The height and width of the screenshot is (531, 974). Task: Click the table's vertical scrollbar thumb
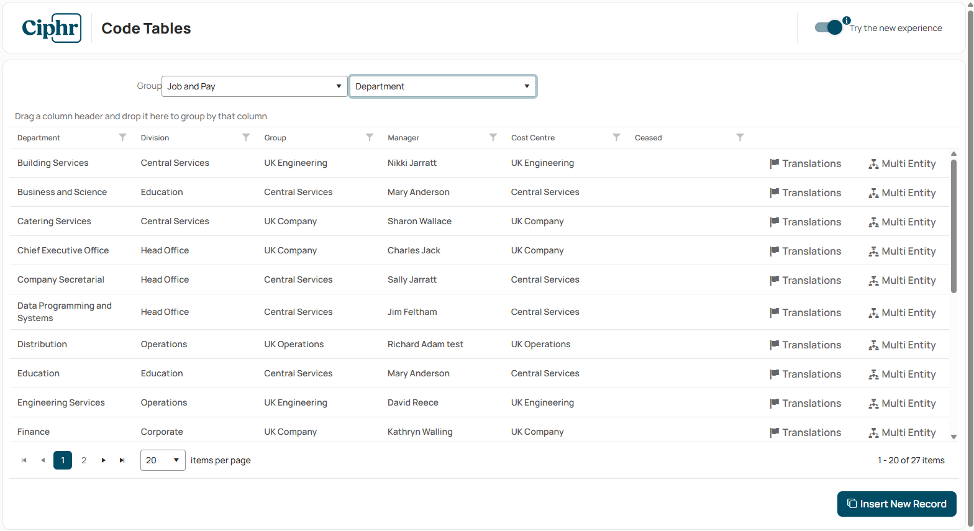tap(954, 226)
